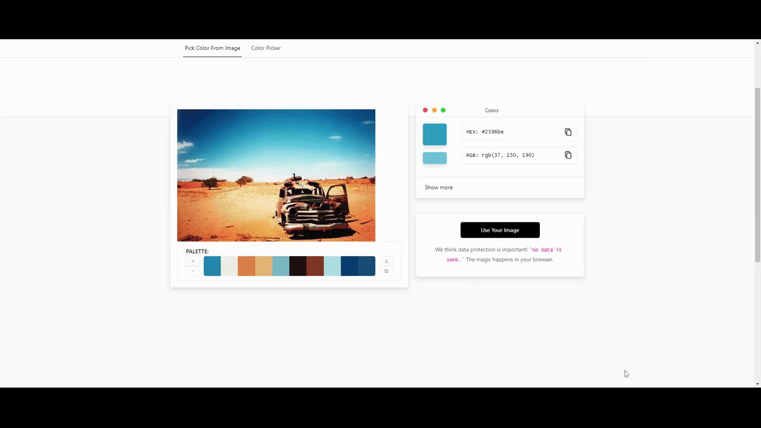
Task: Click the smaller light blue preview swatch
Action: 435,158
